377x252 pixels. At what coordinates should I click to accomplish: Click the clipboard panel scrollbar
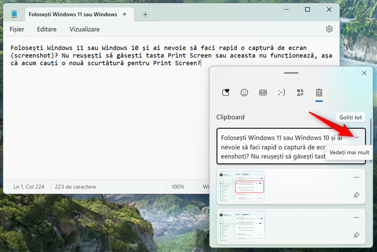click(371, 141)
